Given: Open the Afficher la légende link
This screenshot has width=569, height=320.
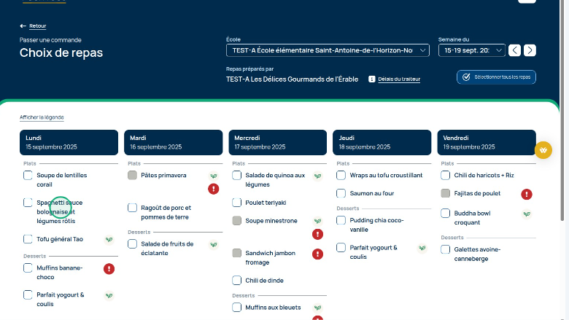Looking at the screenshot, I should pyautogui.click(x=42, y=117).
